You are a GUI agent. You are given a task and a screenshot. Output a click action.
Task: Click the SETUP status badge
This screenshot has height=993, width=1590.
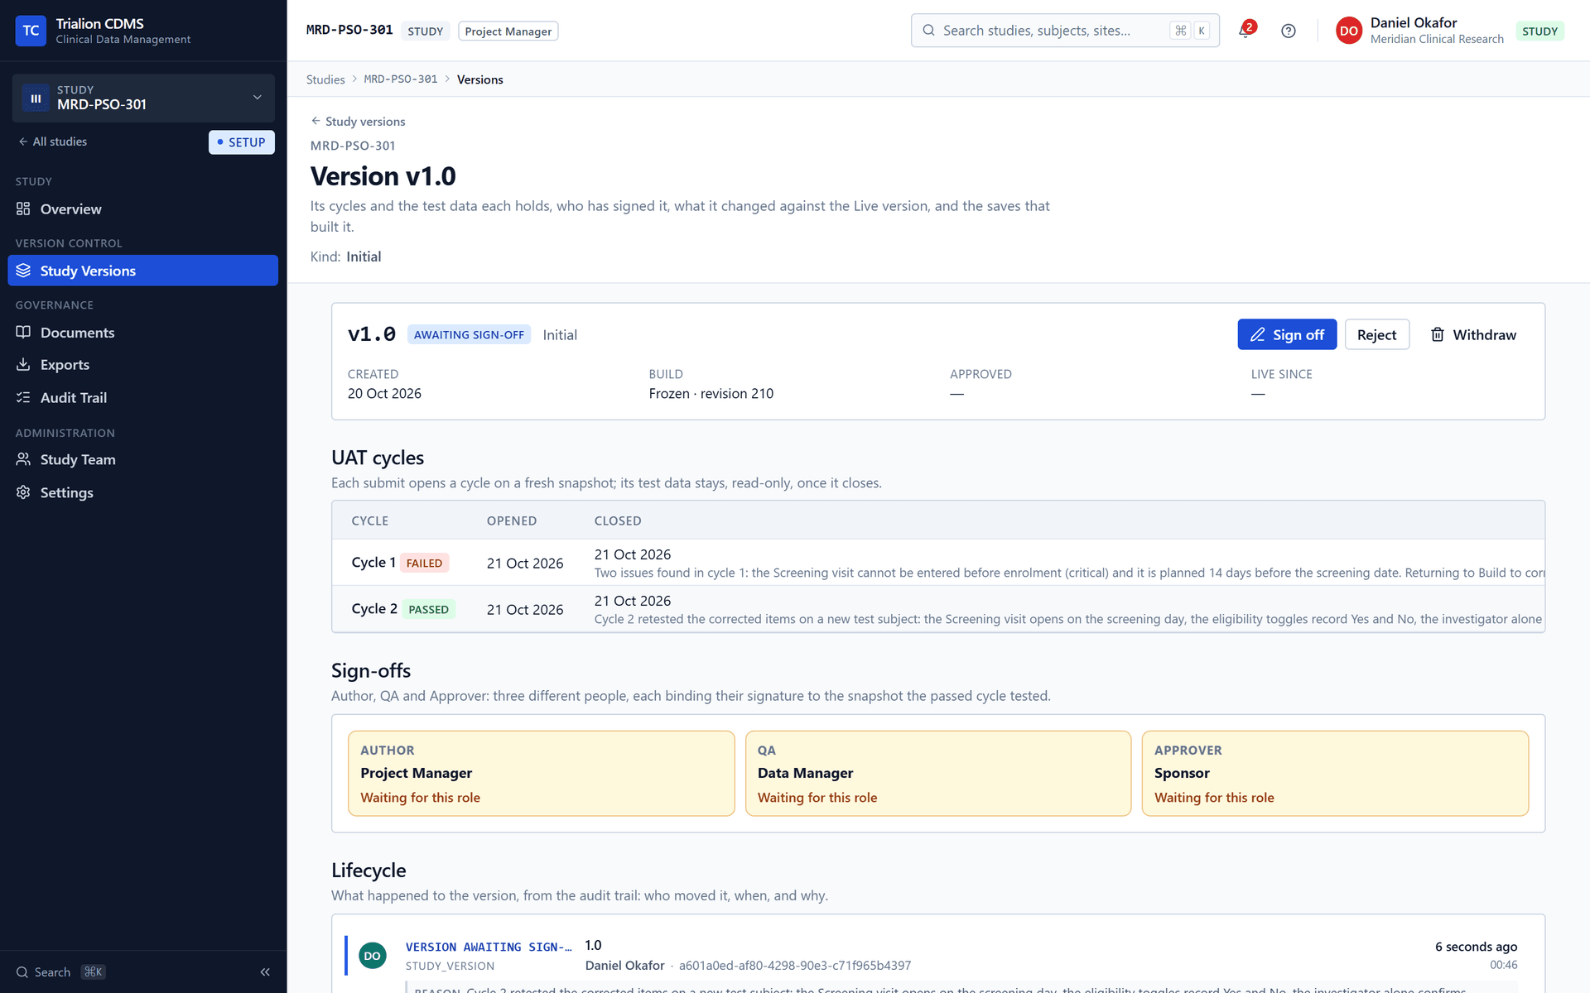(241, 142)
